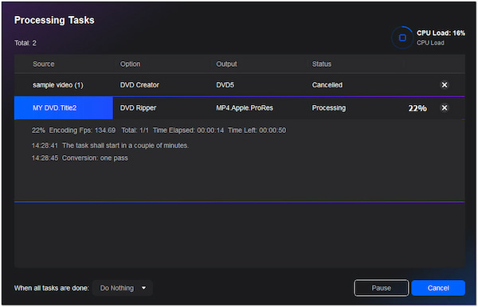The width and height of the screenshot is (478, 307).
Task: Click the CPU Load circular indicator icon
Action: (x=402, y=37)
